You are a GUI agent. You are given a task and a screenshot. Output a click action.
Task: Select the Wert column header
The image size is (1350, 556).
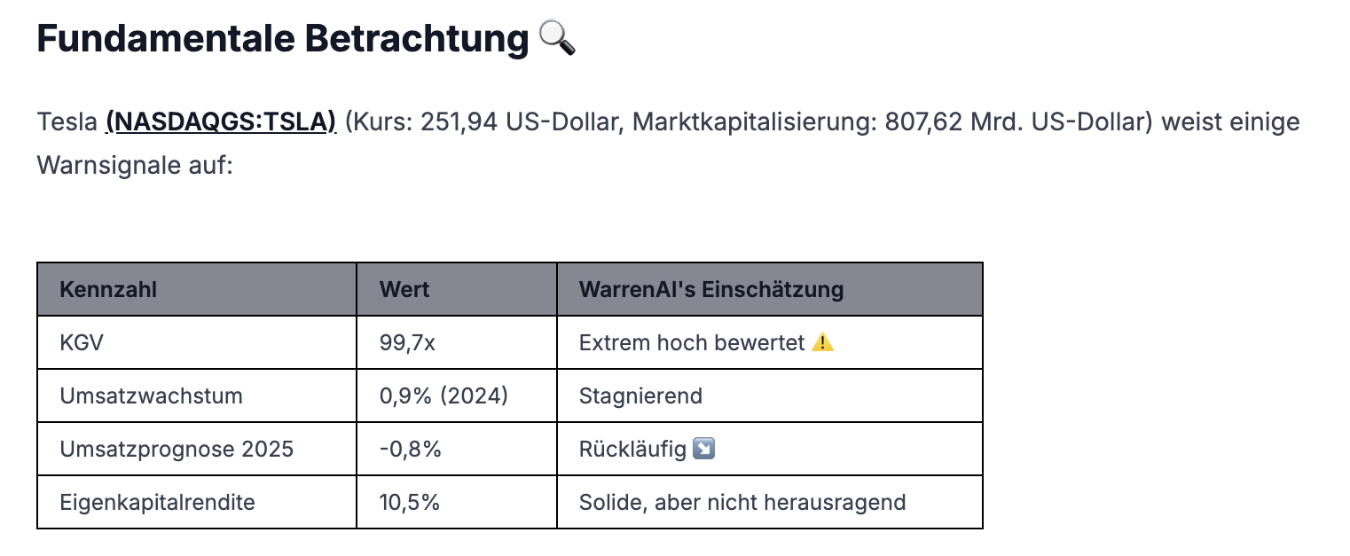[457, 289]
